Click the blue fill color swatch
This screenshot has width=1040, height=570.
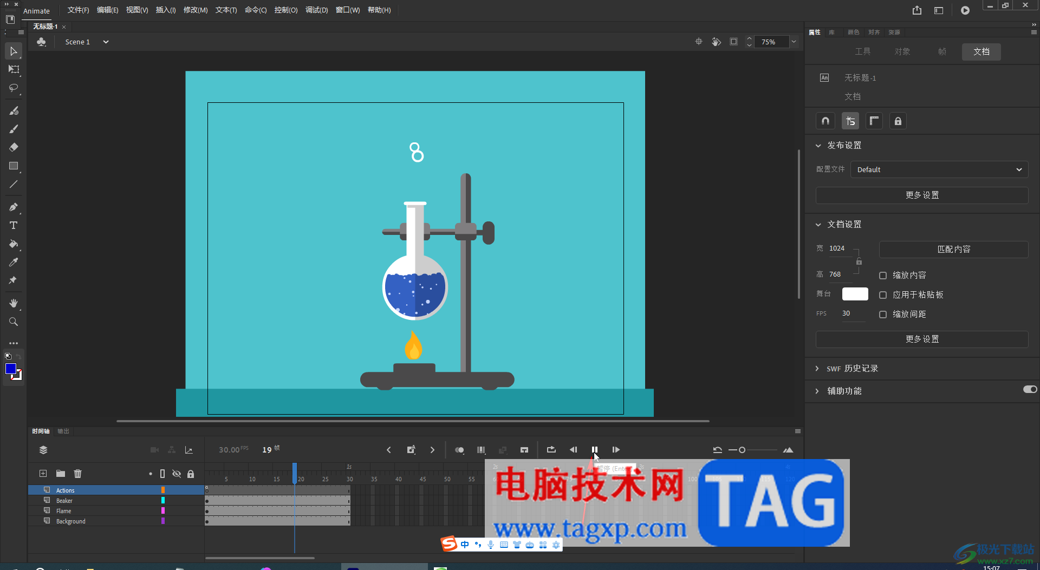(x=10, y=369)
